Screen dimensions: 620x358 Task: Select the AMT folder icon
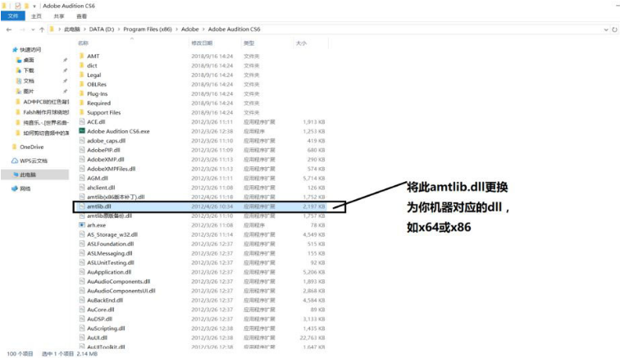pos(82,56)
